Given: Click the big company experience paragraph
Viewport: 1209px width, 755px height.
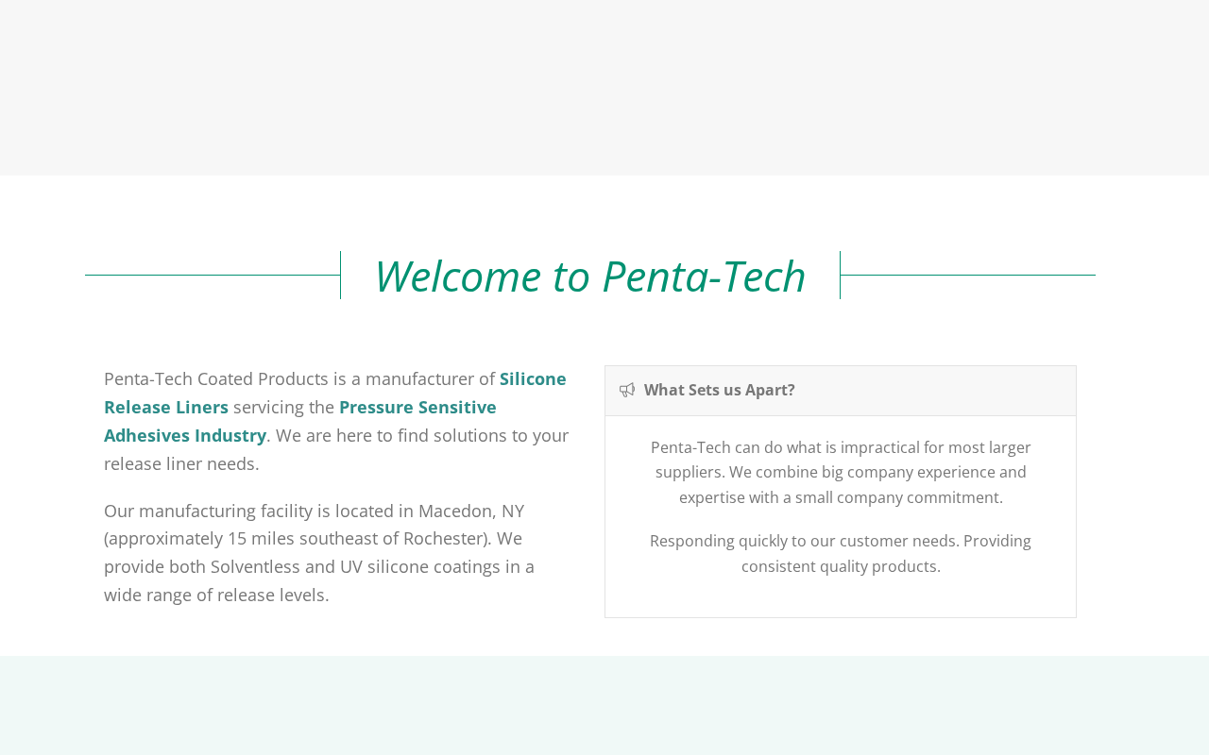Looking at the screenshot, I should 841,472.
